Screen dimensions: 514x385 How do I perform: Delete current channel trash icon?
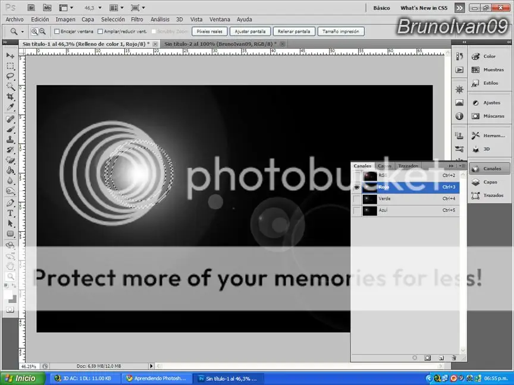pos(454,358)
